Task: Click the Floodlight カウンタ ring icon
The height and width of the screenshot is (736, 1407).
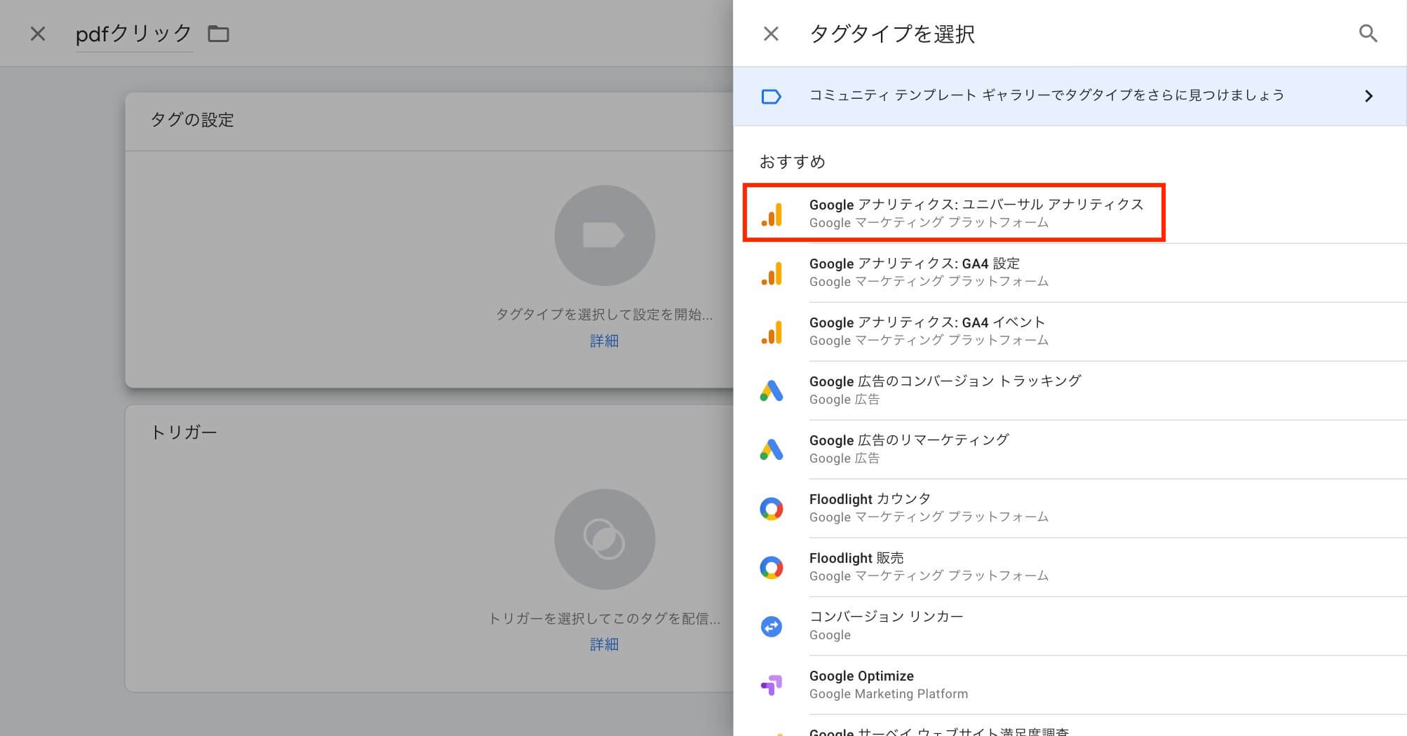Action: 772,508
